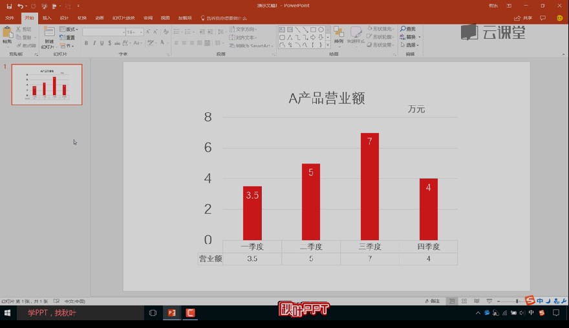
Task: Switch to the Transitions (切换) tab
Action: 82,18
